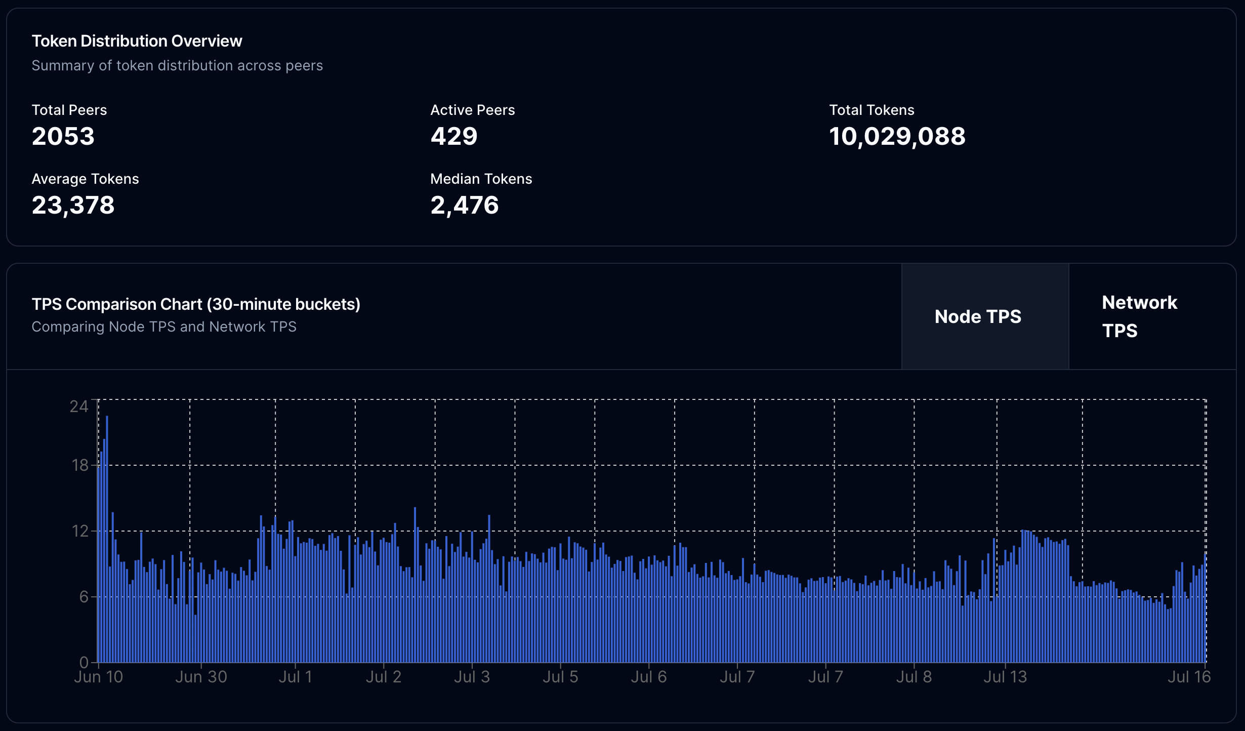Click the Jun 30 x-axis label
Image resolution: width=1245 pixels, height=731 pixels.
201,677
